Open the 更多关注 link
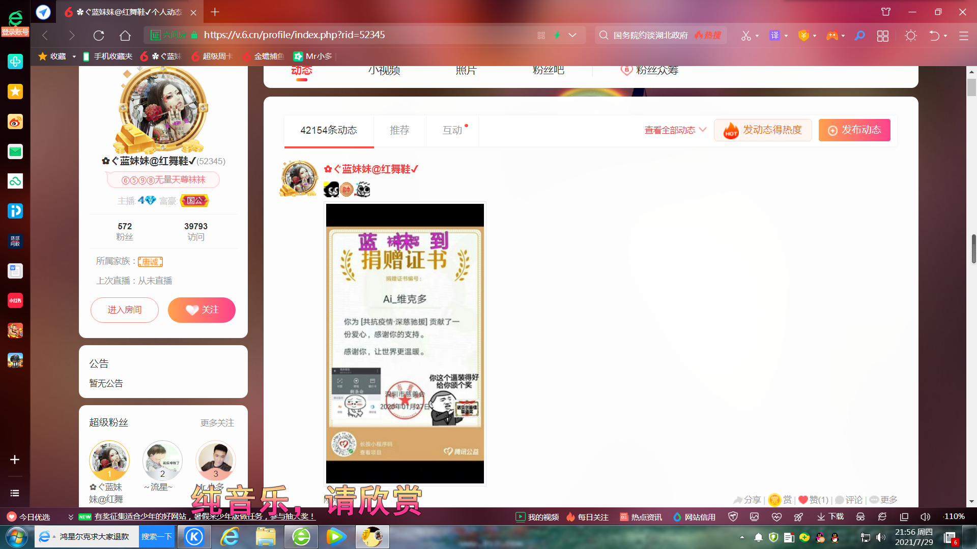 pos(217,423)
